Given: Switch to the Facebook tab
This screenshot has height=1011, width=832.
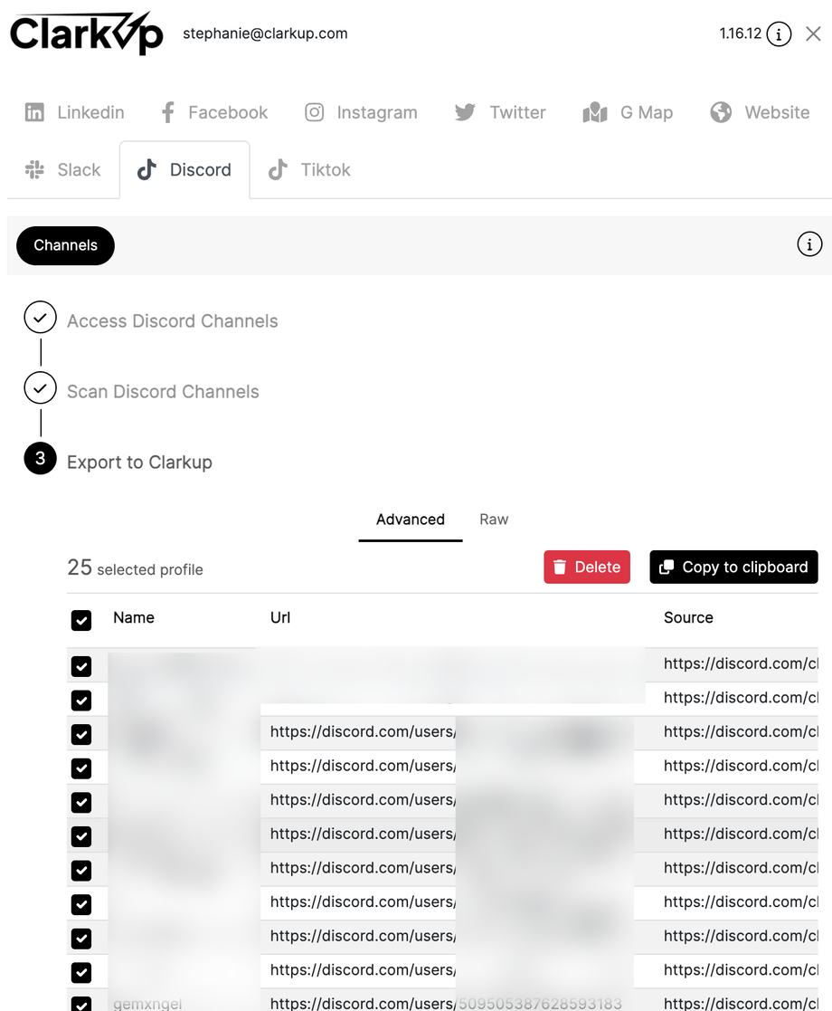Looking at the screenshot, I should click(214, 112).
